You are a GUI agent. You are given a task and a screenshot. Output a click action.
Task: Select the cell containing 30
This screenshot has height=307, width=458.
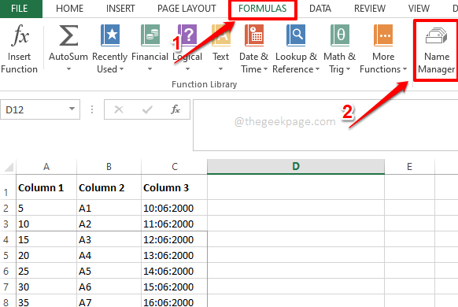[46, 287]
